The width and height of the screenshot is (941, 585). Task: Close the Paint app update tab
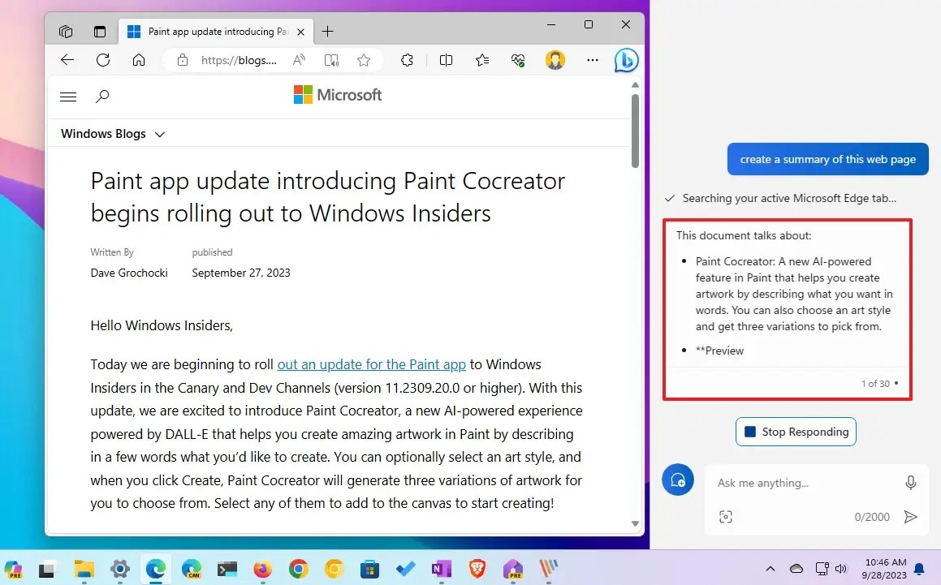[300, 32]
